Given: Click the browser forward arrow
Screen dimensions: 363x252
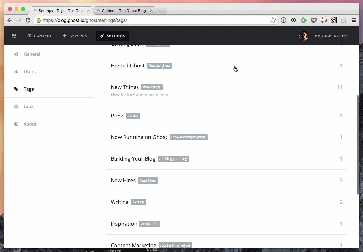Looking at the screenshot, I should tap(19, 20).
